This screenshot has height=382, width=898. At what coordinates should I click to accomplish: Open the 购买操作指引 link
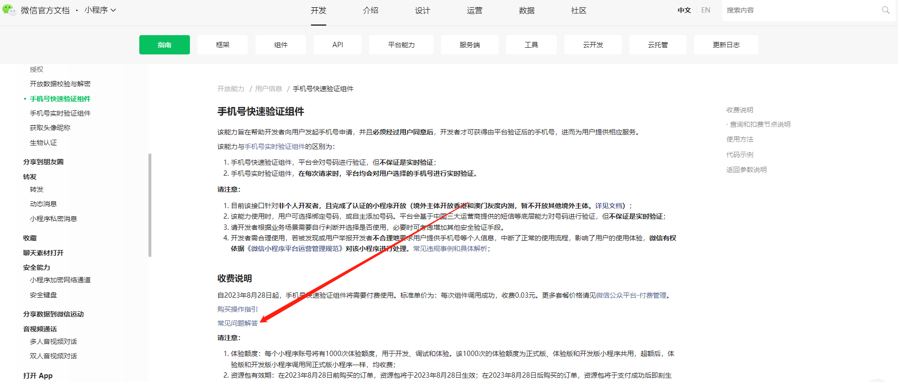[x=238, y=309]
